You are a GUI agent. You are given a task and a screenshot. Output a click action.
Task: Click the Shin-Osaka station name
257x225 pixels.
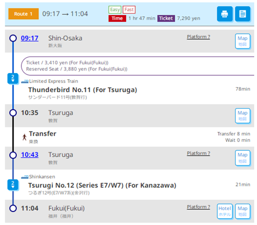tap(65, 38)
